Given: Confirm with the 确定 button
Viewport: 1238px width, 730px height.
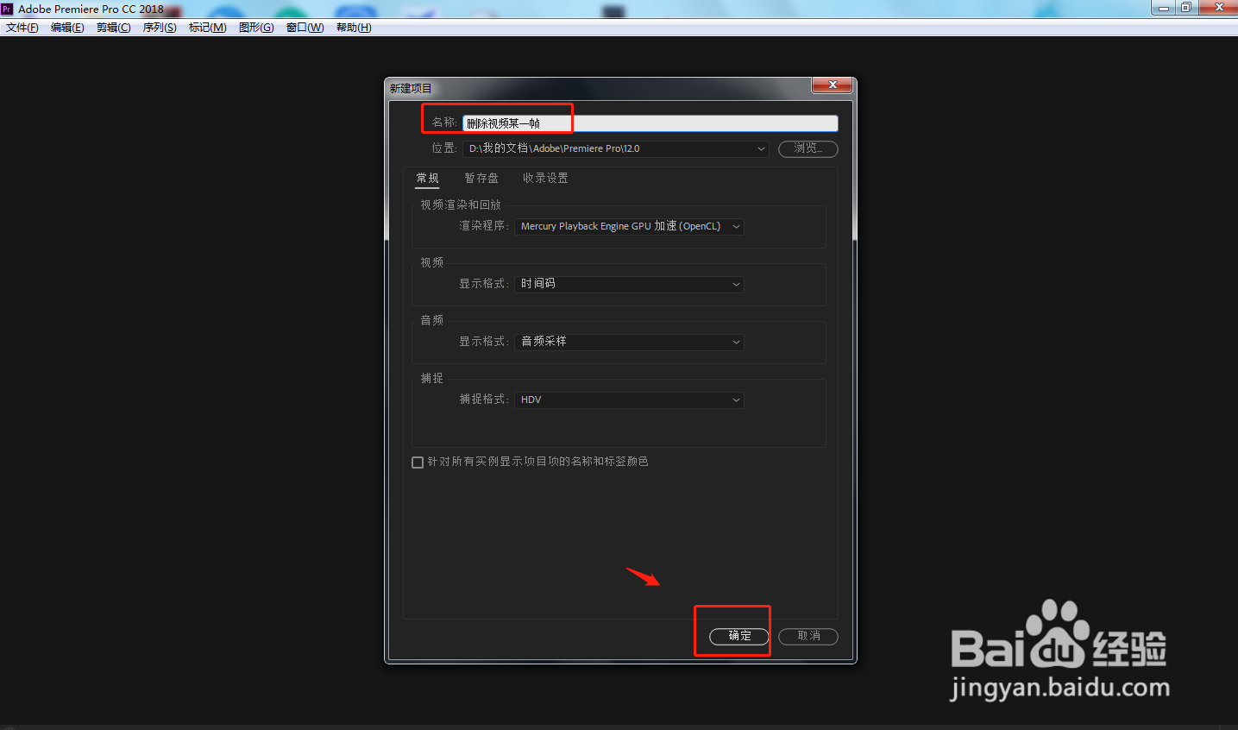Looking at the screenshot, I should click(x=739, y=636).
